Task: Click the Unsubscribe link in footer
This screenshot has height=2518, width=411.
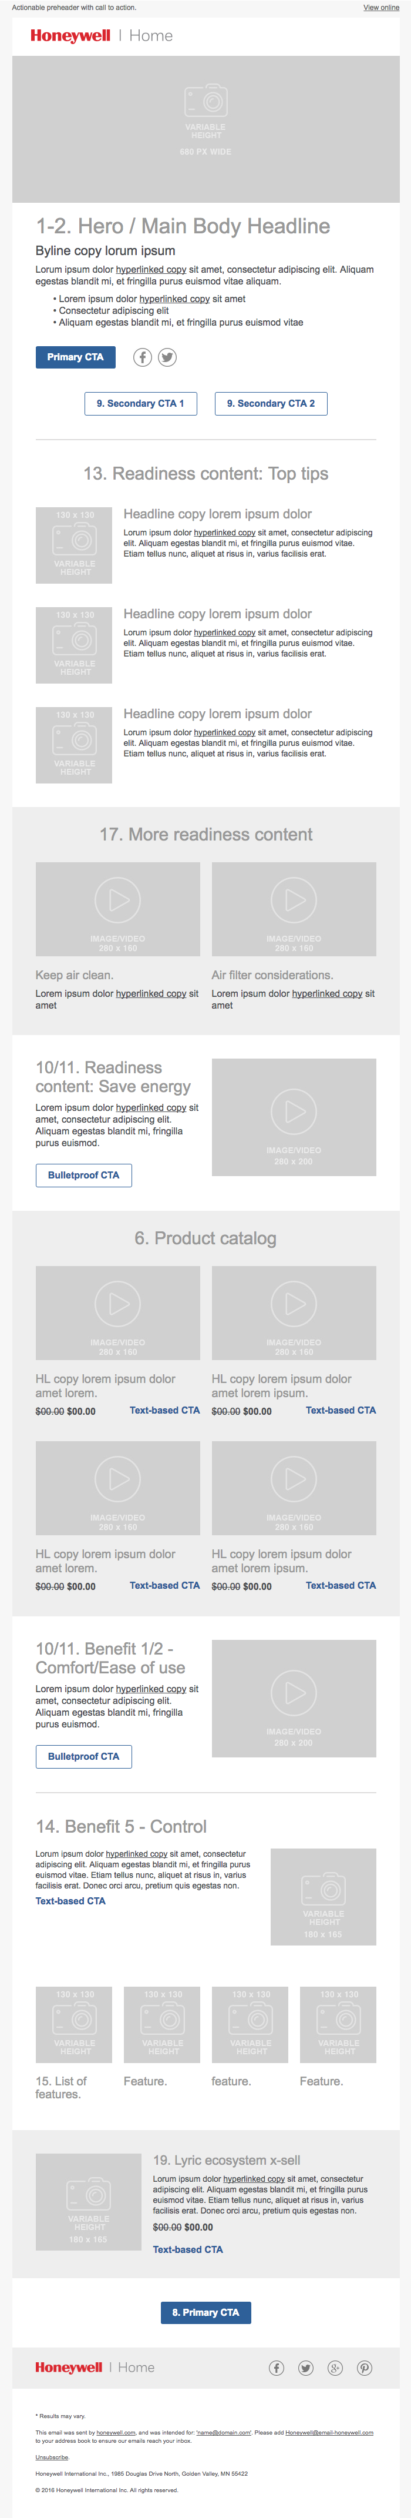Action: pyautogui.click(x=52, y=2456)
